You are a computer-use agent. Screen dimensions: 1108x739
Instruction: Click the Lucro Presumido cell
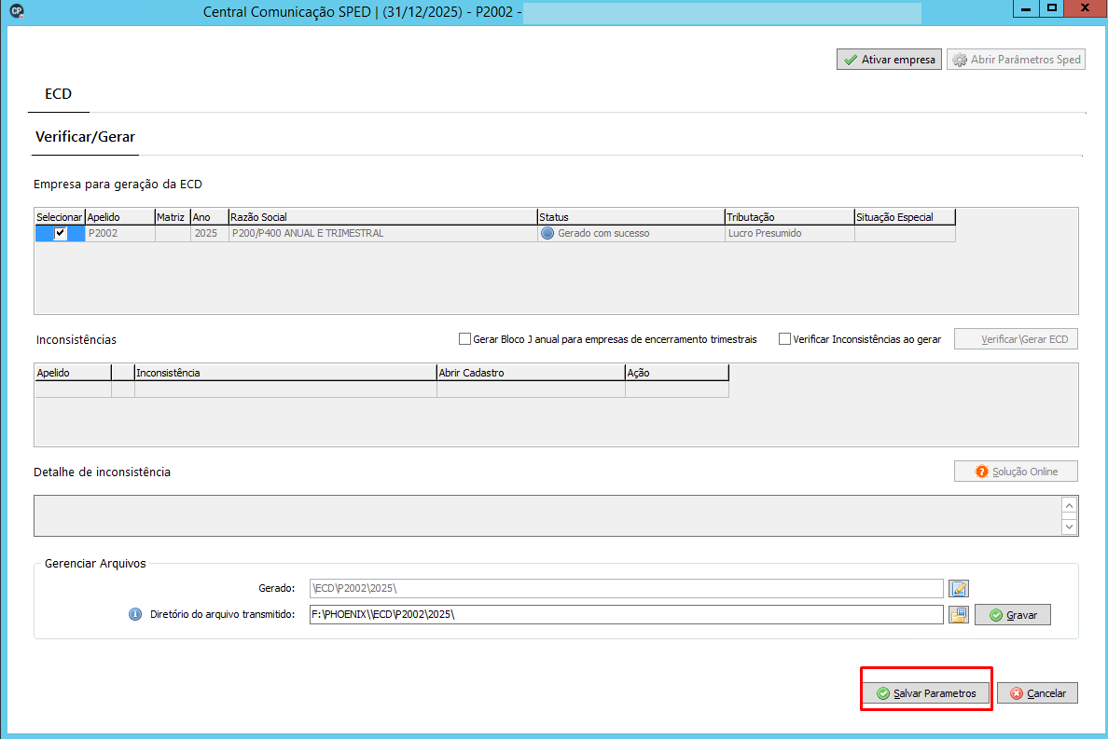(789, 234)
